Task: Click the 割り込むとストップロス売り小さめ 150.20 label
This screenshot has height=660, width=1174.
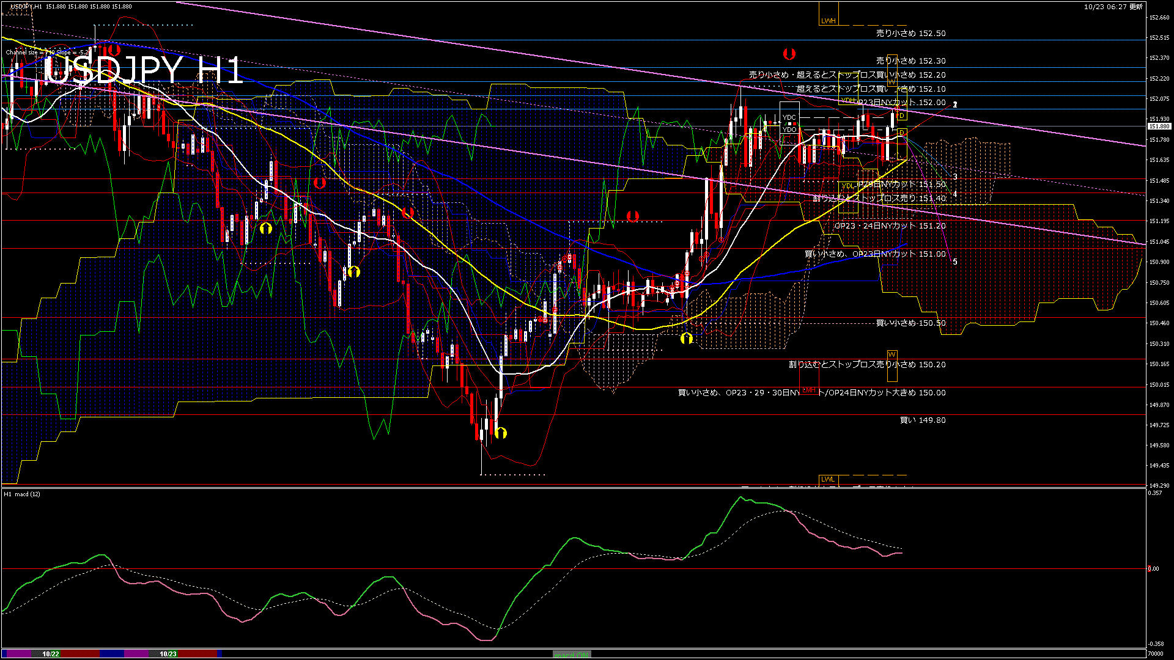Action: tap(867, 365)
